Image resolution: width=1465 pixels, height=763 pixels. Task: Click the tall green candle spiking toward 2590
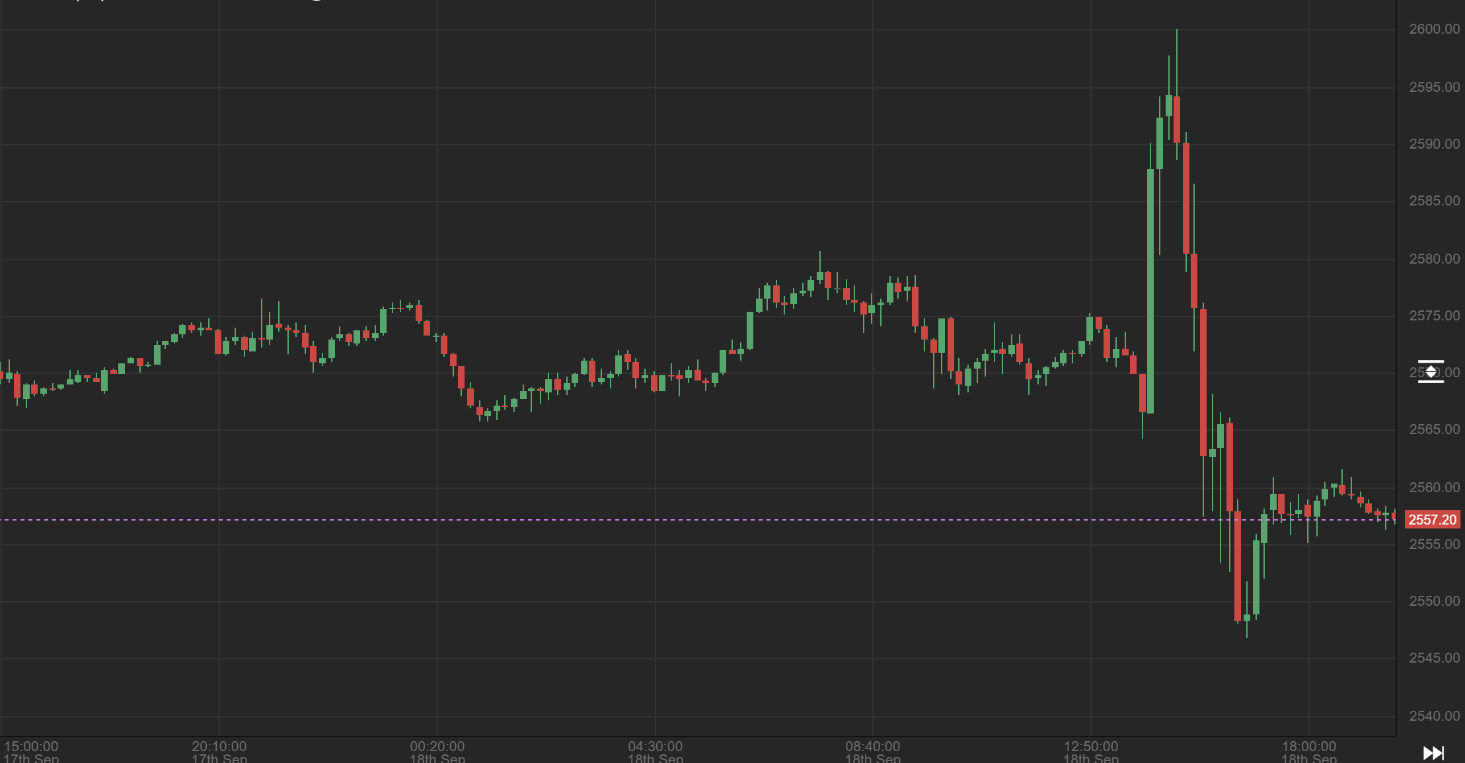1150,291
